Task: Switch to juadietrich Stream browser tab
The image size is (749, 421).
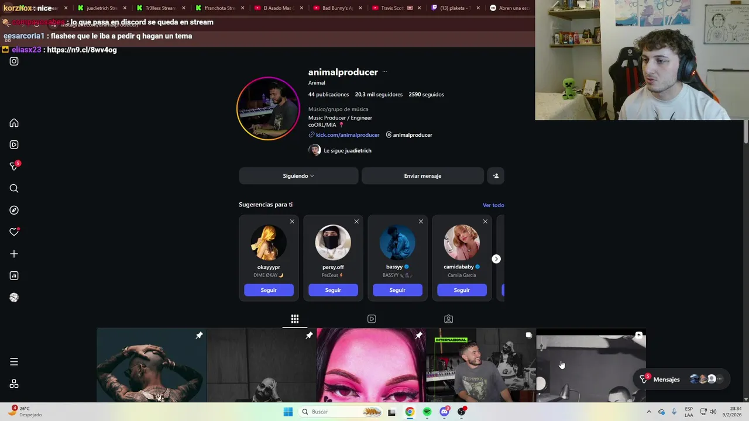Action: coord(102,8)
